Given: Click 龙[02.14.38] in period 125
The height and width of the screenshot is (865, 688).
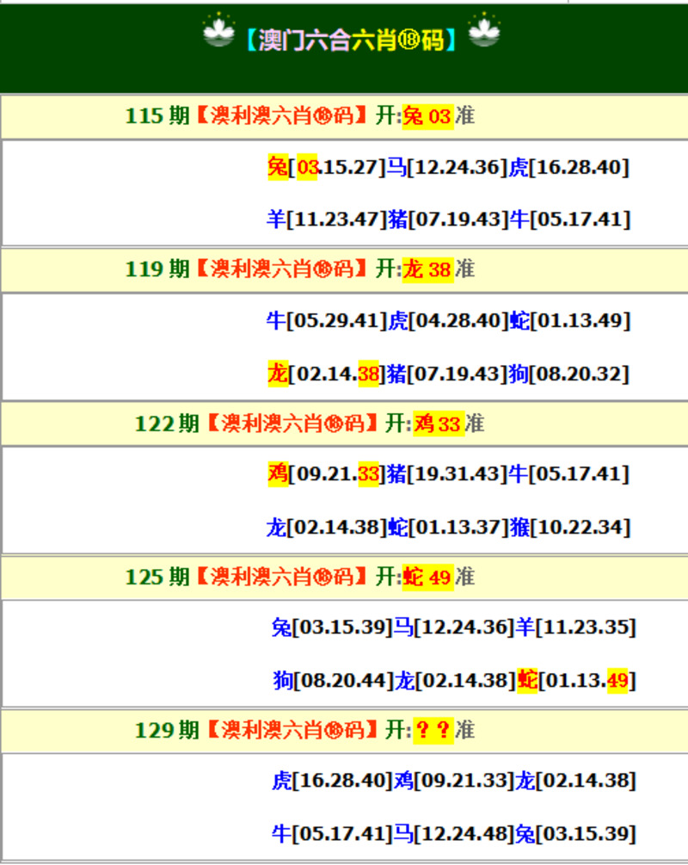Looking at the screenshot, I should click(x=455, y=681).
